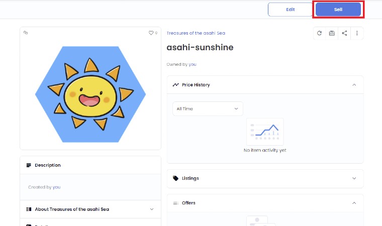Image resolution: width=382 pixels, height=226 pixels.
Task: Open the share icon menu
Action: tap(344, 33)
